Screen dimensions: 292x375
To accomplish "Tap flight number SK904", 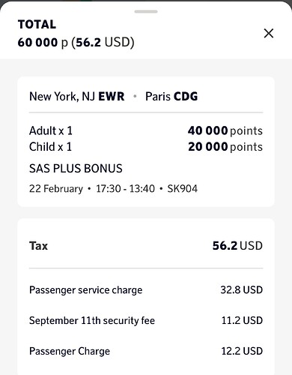I will tap(183, 188).
